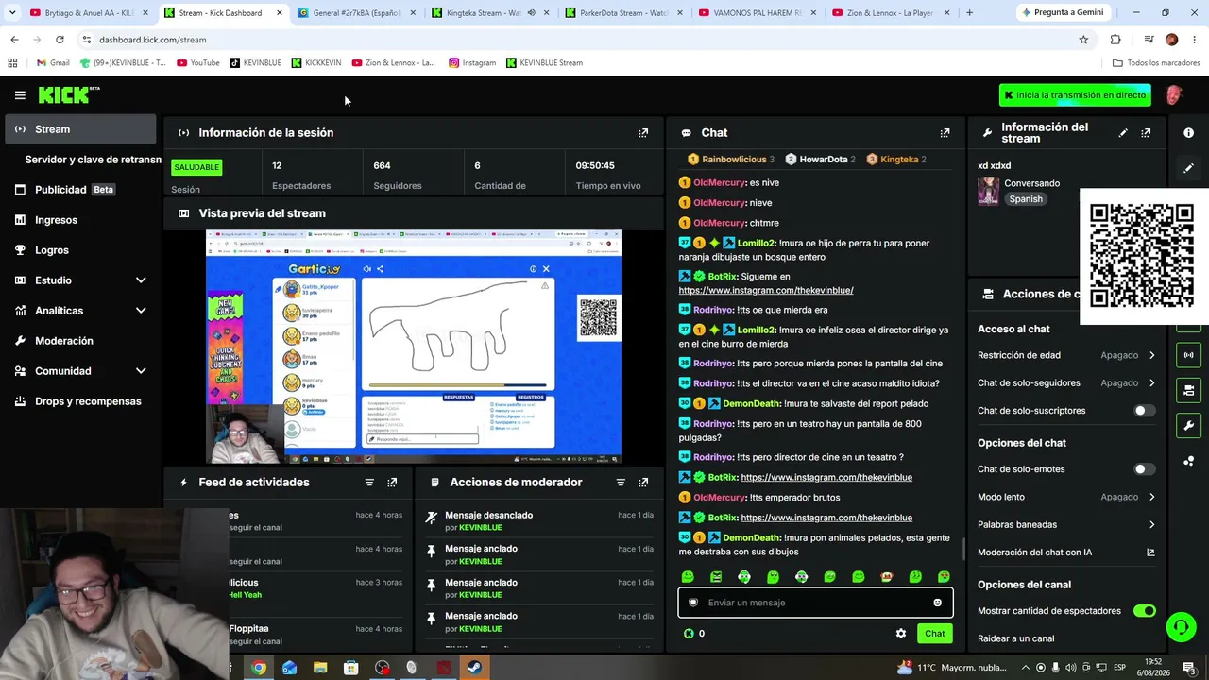Open chat settings gear icon
This screenshot has width=1209, height=680.
pyautogui.click(x=901, y=634)
